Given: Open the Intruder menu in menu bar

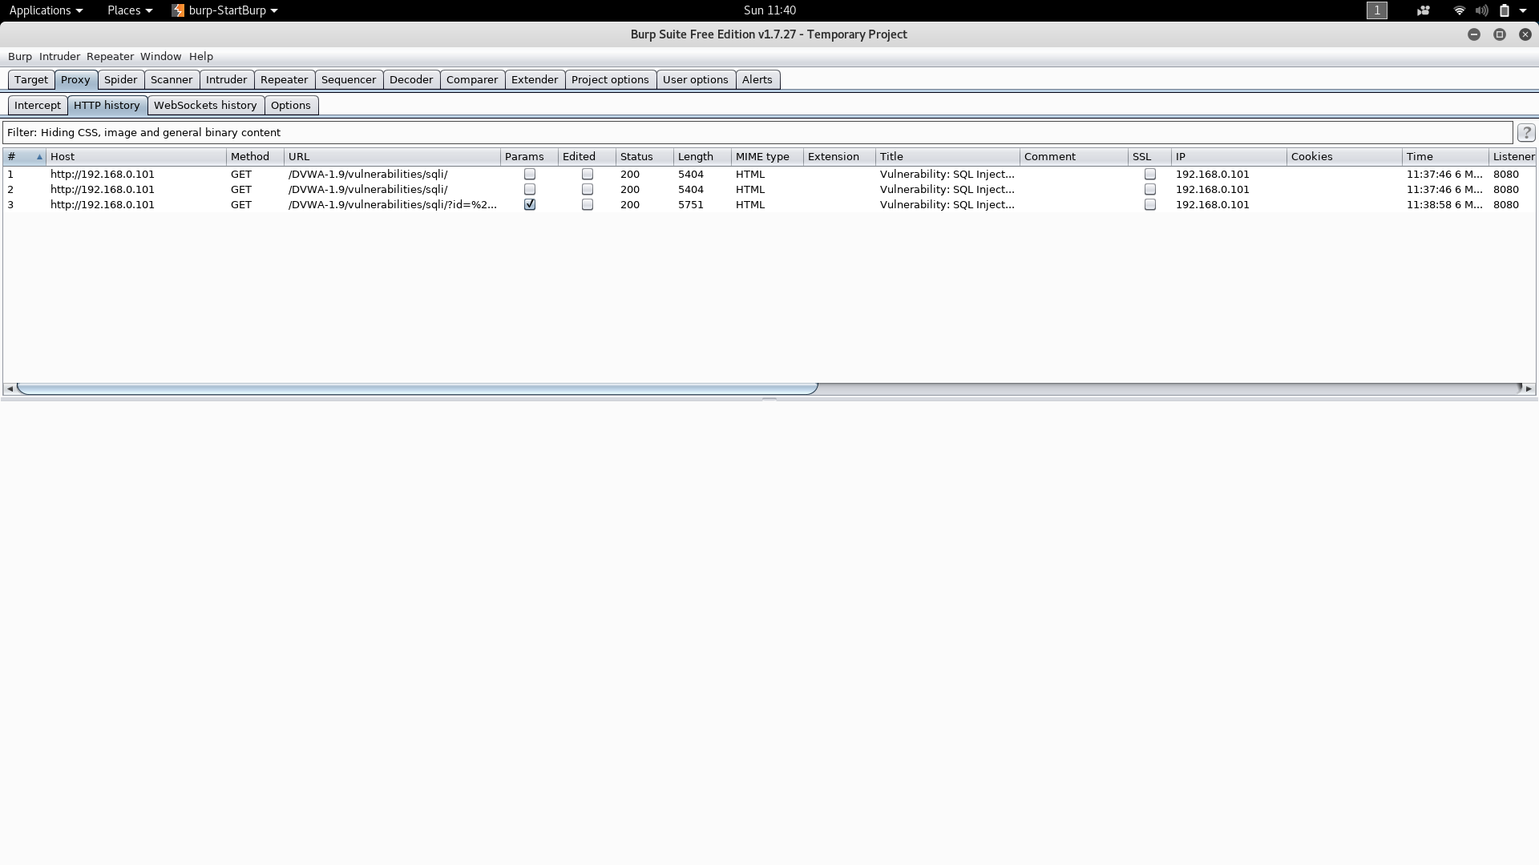Looking at the screenshot, I should [59, 57].
